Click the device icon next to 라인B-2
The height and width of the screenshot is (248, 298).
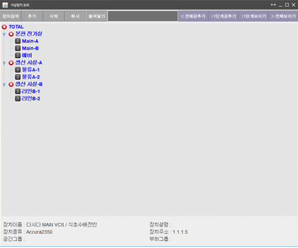18,99
